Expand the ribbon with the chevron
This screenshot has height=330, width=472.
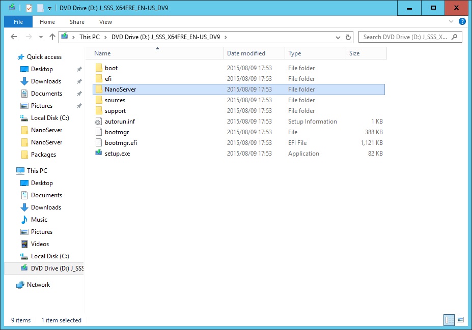(x=451, y=22)
